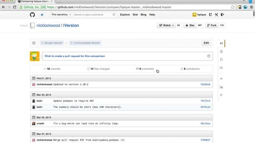
Task: Click the watchers count 63
Action: (178, 25)
